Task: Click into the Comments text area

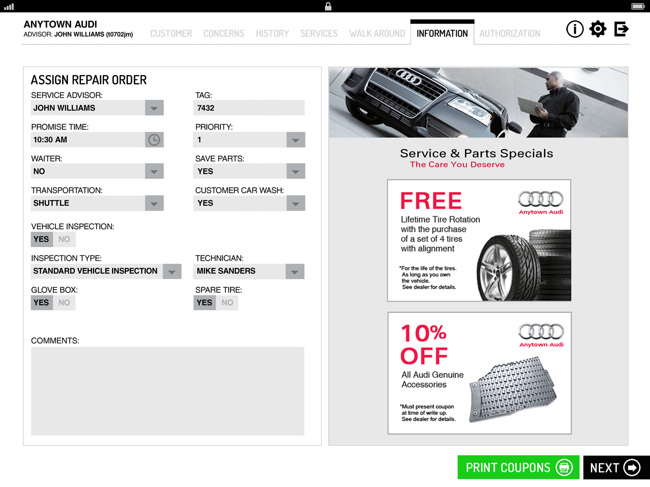Action: click(x=168, y=391)
